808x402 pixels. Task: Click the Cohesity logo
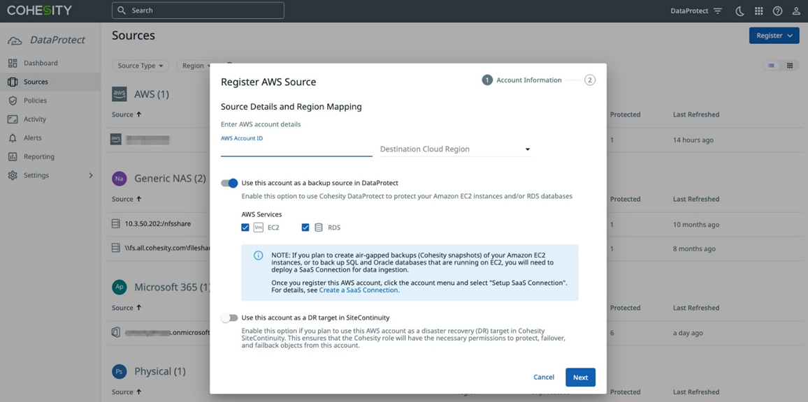click(40, 10)
